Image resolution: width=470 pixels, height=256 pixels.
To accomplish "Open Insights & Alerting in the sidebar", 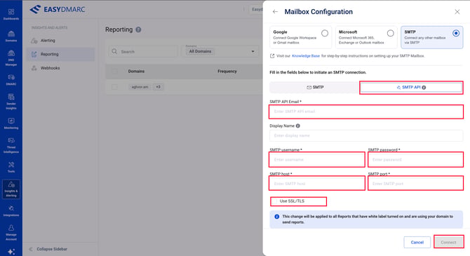I will coord(11,189).
